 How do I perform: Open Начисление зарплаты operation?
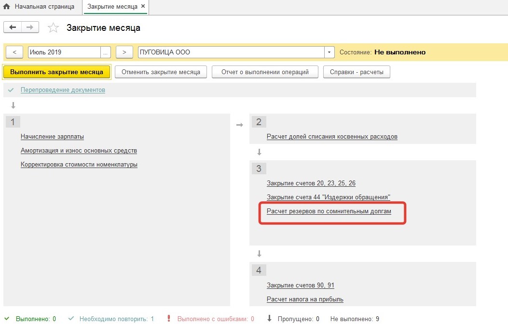tap(52, 137)
